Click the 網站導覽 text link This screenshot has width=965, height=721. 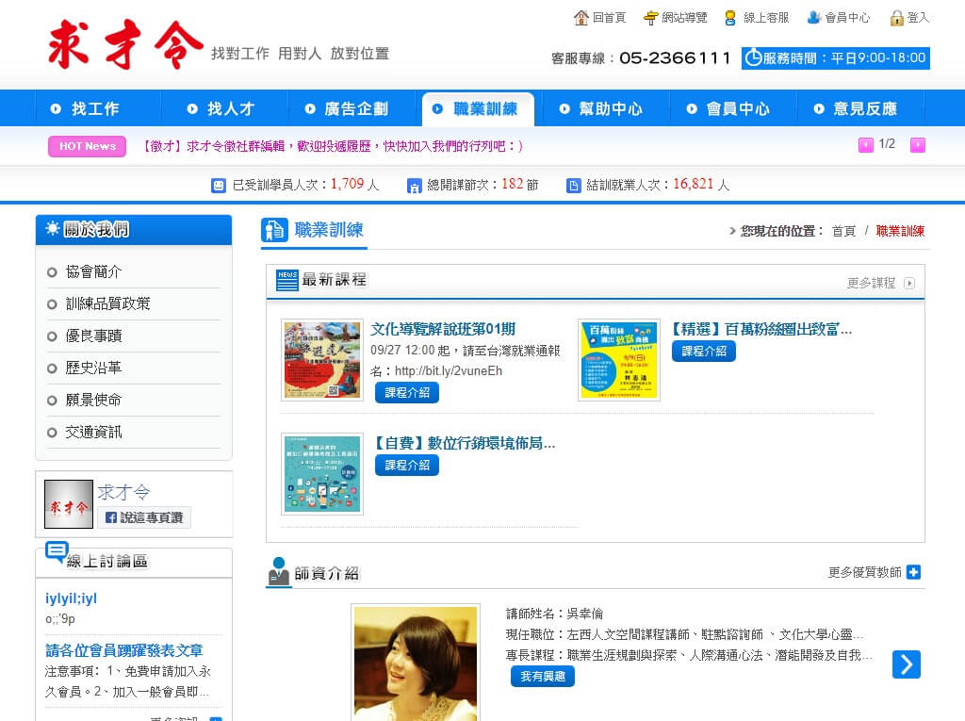pos(684,18)
